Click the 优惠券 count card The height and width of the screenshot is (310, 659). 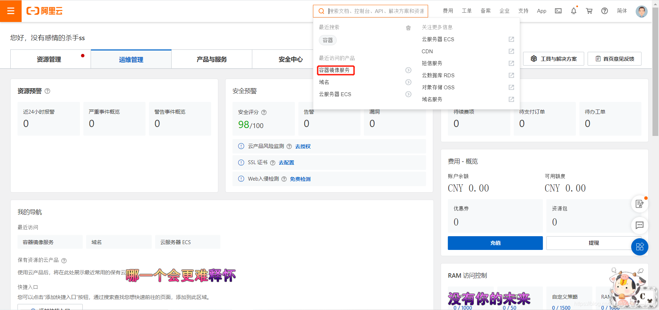point(495,216)
